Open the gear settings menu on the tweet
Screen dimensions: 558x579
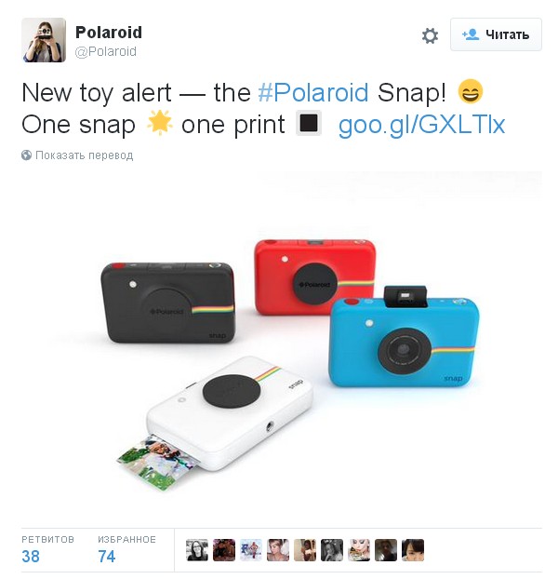(x=430, y=35)
